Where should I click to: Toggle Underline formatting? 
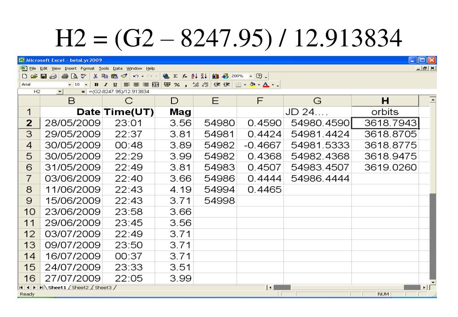(115, 85)
